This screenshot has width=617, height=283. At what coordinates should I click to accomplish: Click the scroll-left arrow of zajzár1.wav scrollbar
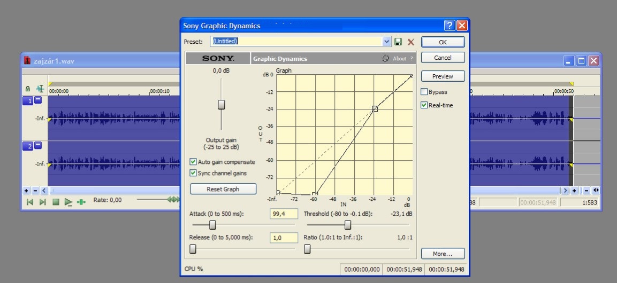coord(44,191)
